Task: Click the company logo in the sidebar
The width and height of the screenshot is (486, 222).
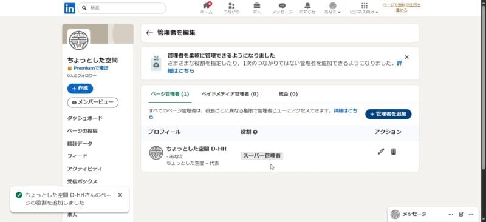Action: coord(79,40)
